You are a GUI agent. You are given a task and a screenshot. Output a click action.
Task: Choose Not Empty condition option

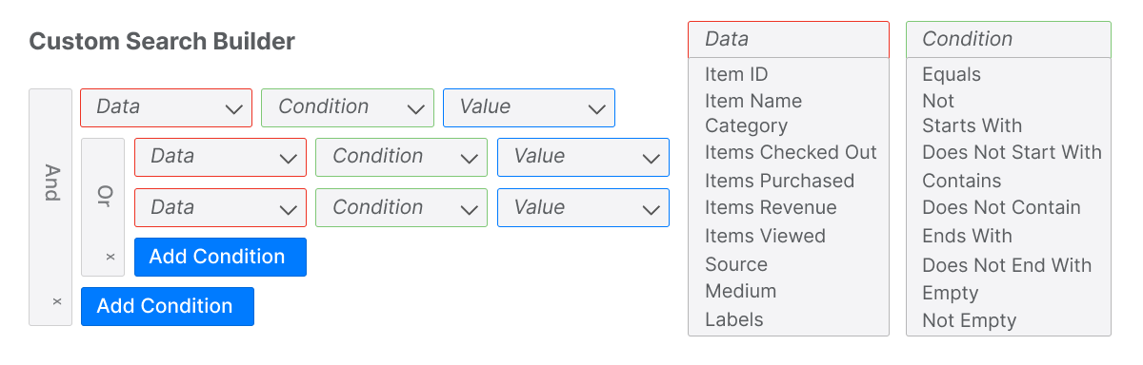[x=969, y=321]
